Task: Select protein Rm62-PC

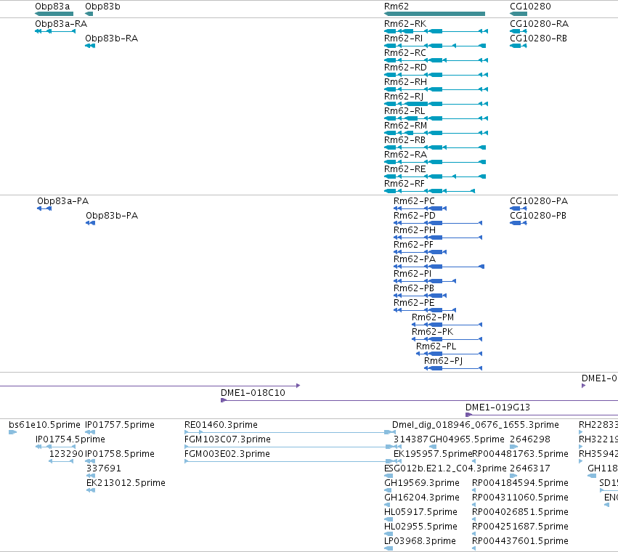Action: pyautogui.click(x=420, y=208)
